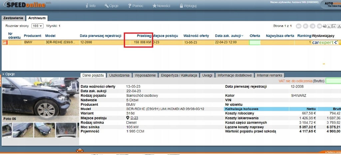Open the Info menu in header

coord(91,6)
